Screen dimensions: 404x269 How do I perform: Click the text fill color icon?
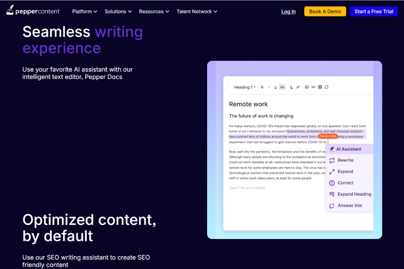click(291, 87)
